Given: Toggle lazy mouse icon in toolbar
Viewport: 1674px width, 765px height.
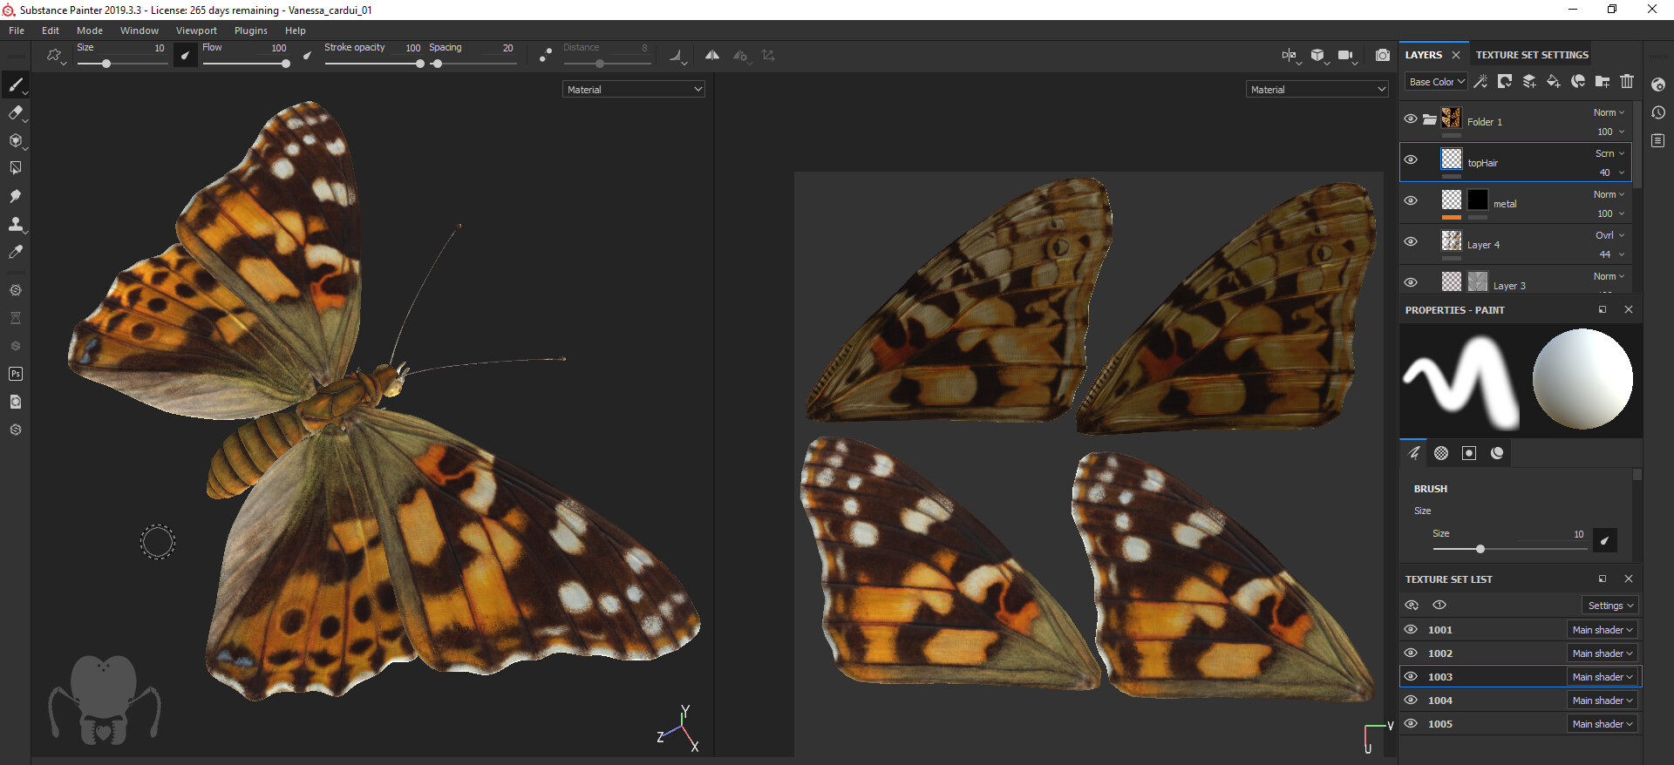Looking at the screenshot, I should click(545, 55).
